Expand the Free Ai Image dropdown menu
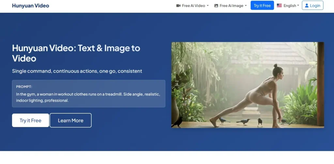This screenshot has height=164, width=334. 231,6
